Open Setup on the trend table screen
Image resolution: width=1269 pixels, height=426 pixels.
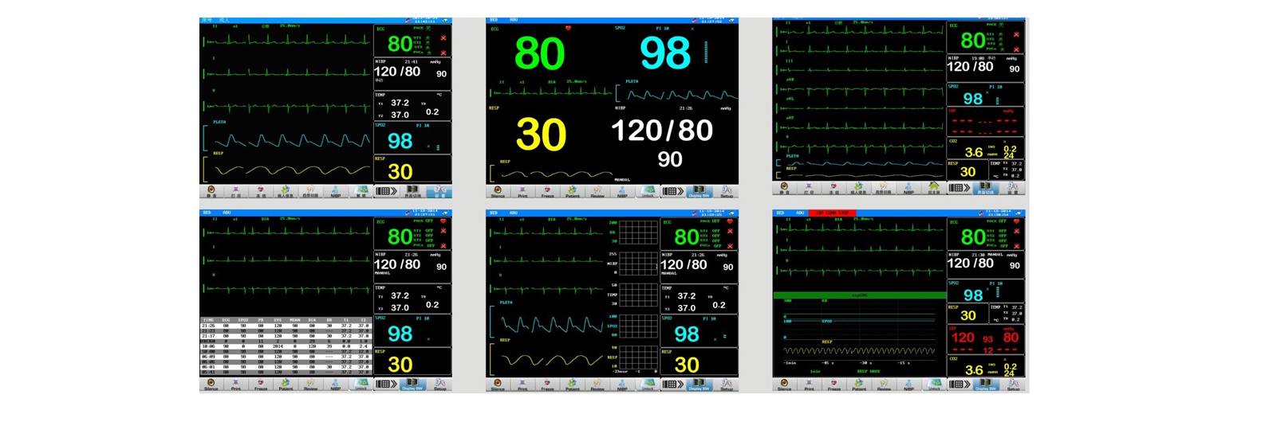tap(439, 385)
